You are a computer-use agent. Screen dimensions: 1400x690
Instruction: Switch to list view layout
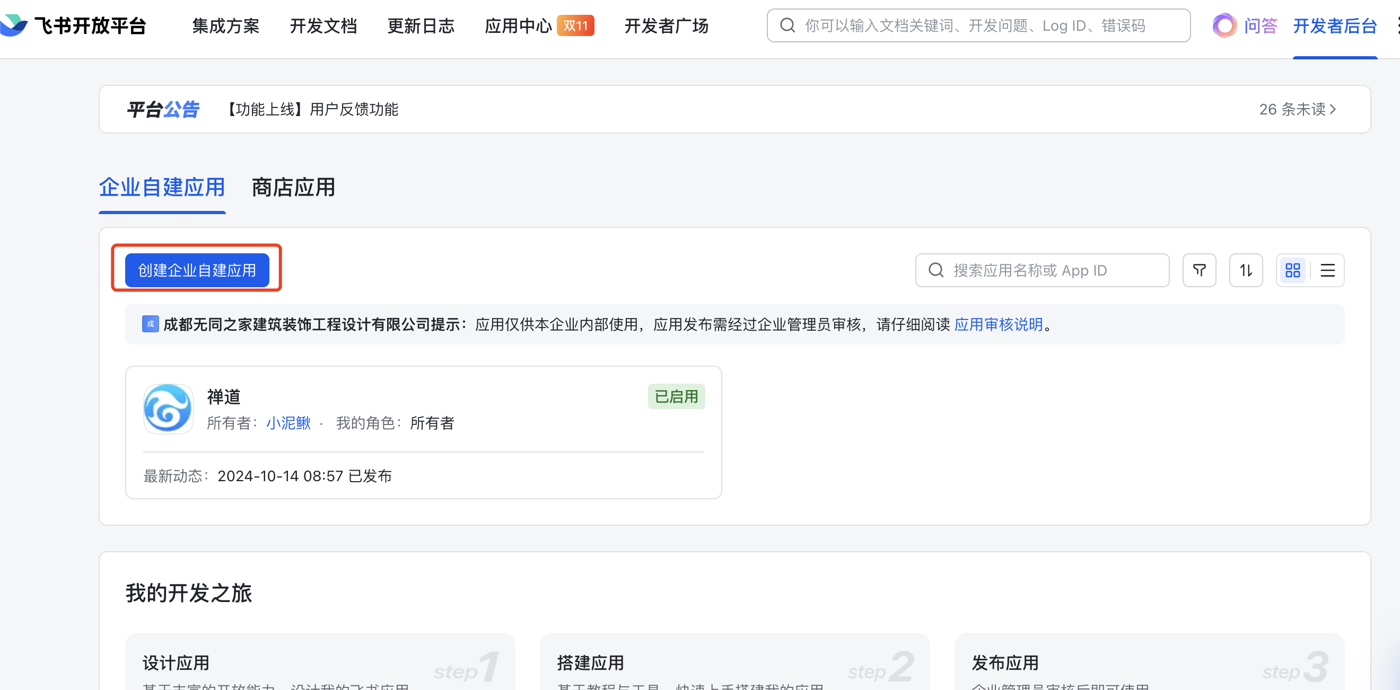click(x=1328, y=270)
